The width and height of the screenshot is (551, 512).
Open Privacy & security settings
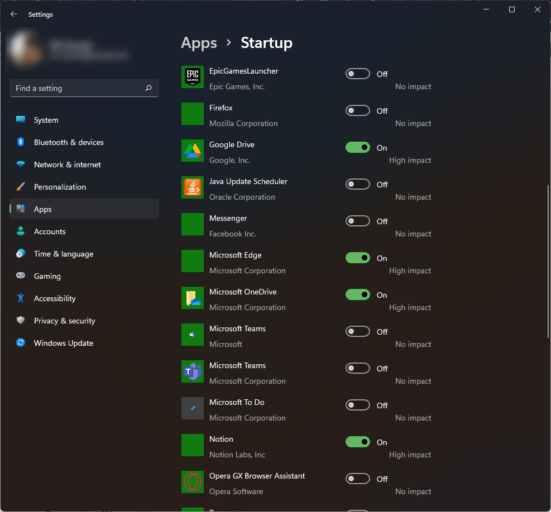[x=84, y=321]
